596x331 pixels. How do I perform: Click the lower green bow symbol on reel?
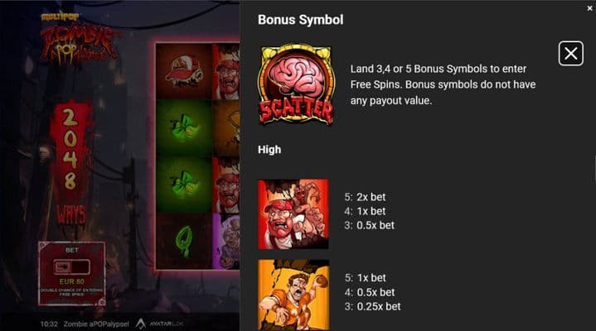[184, 185]
